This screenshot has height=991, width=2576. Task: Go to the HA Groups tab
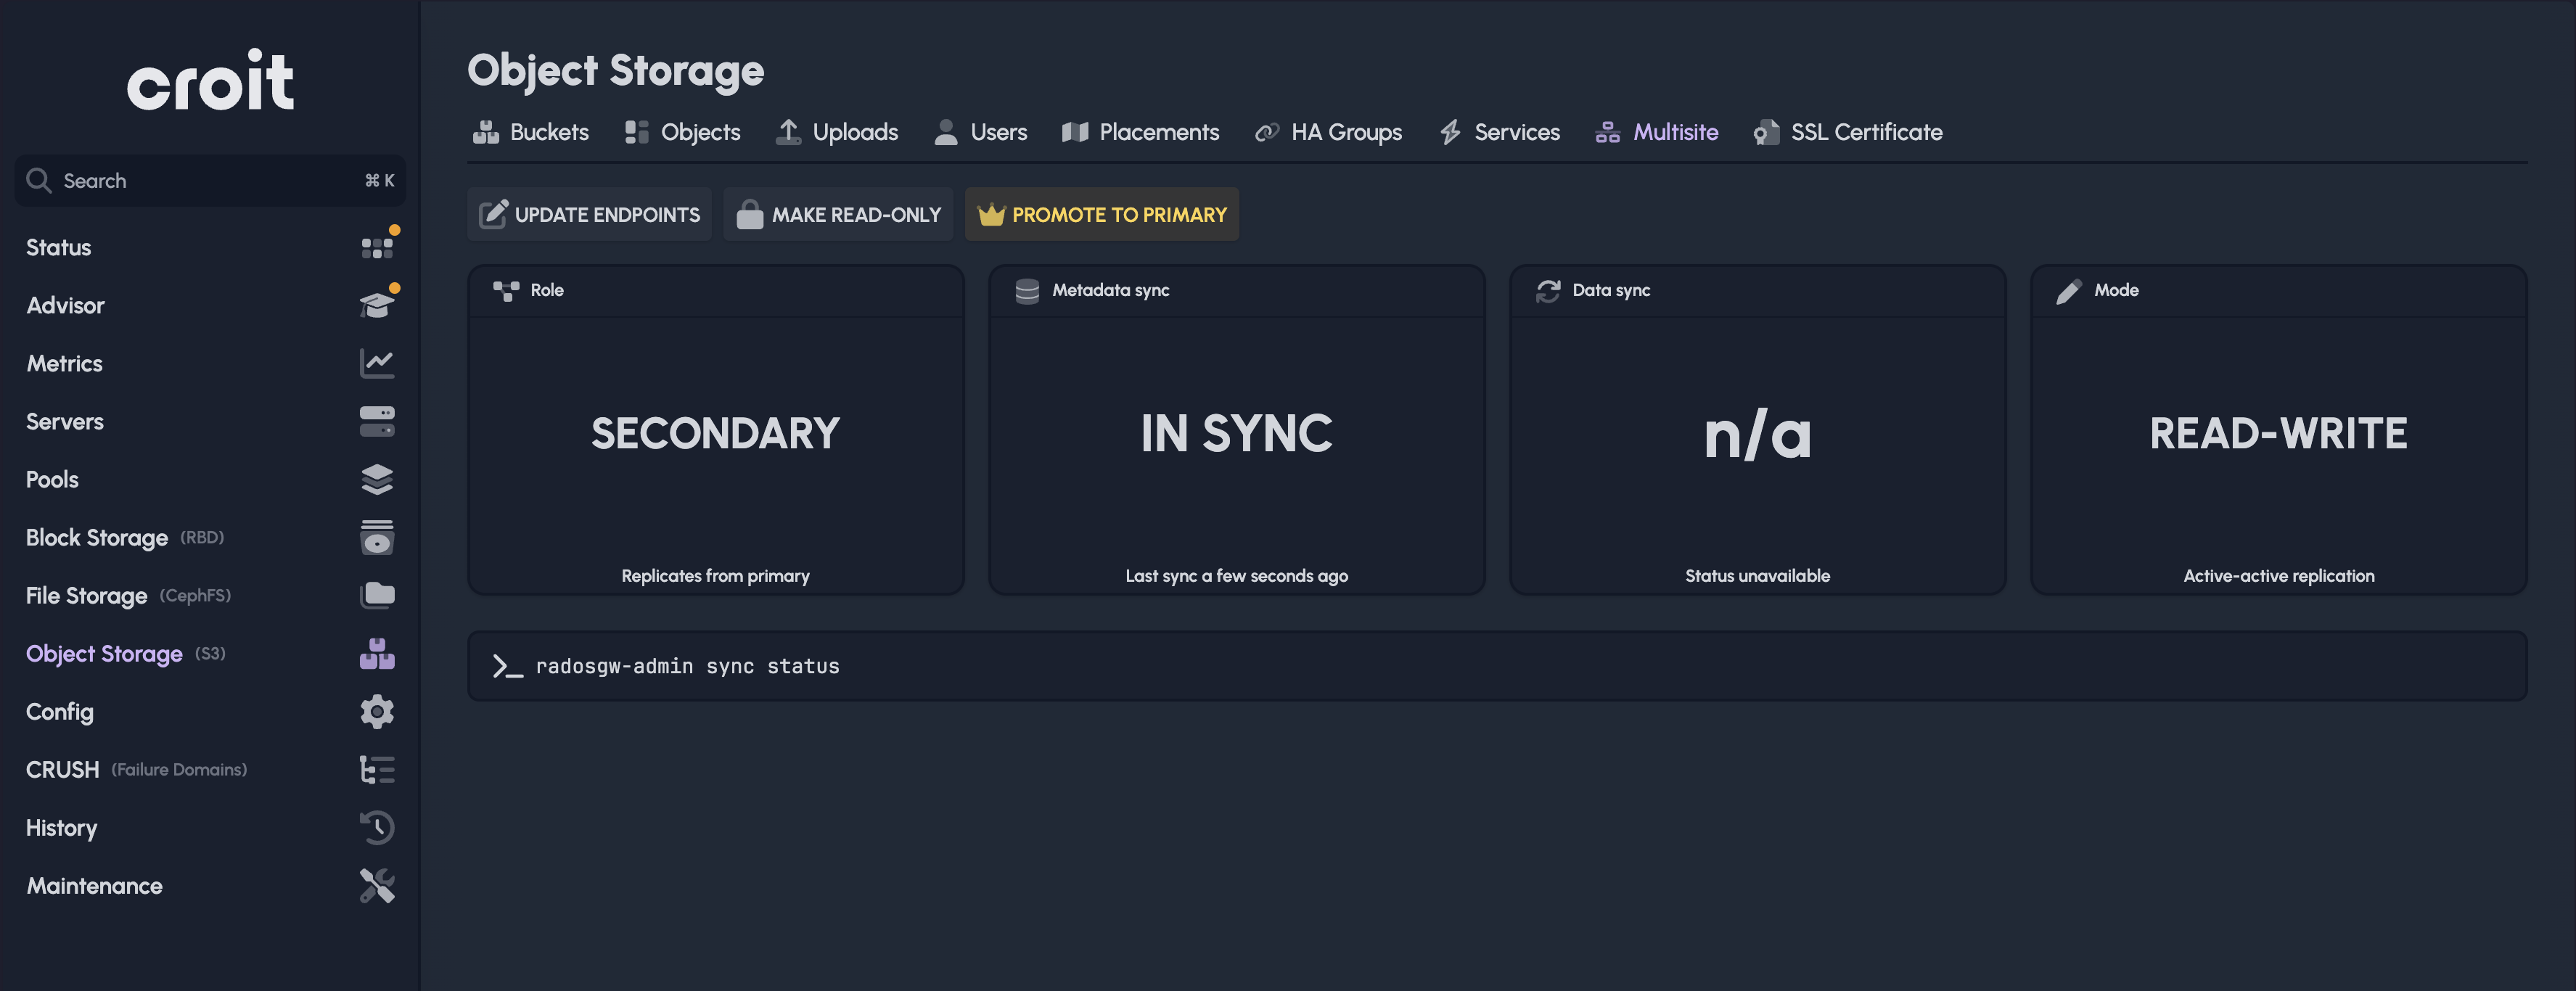(1329, 132)
